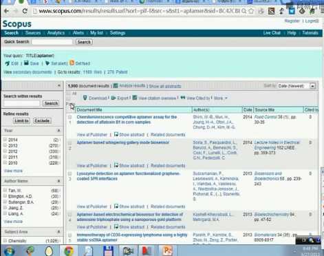
Task: Open the My list tab
Action: pyautogui.click(x=96, y=33)
